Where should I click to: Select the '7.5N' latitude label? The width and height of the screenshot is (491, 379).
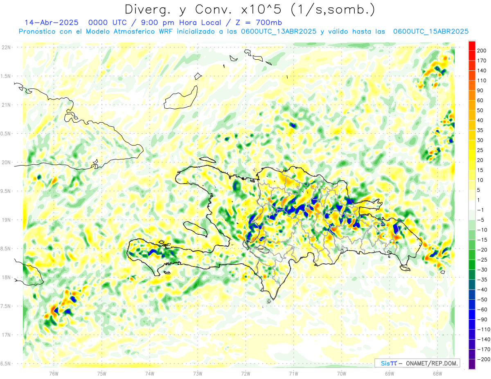coord(6,306)
